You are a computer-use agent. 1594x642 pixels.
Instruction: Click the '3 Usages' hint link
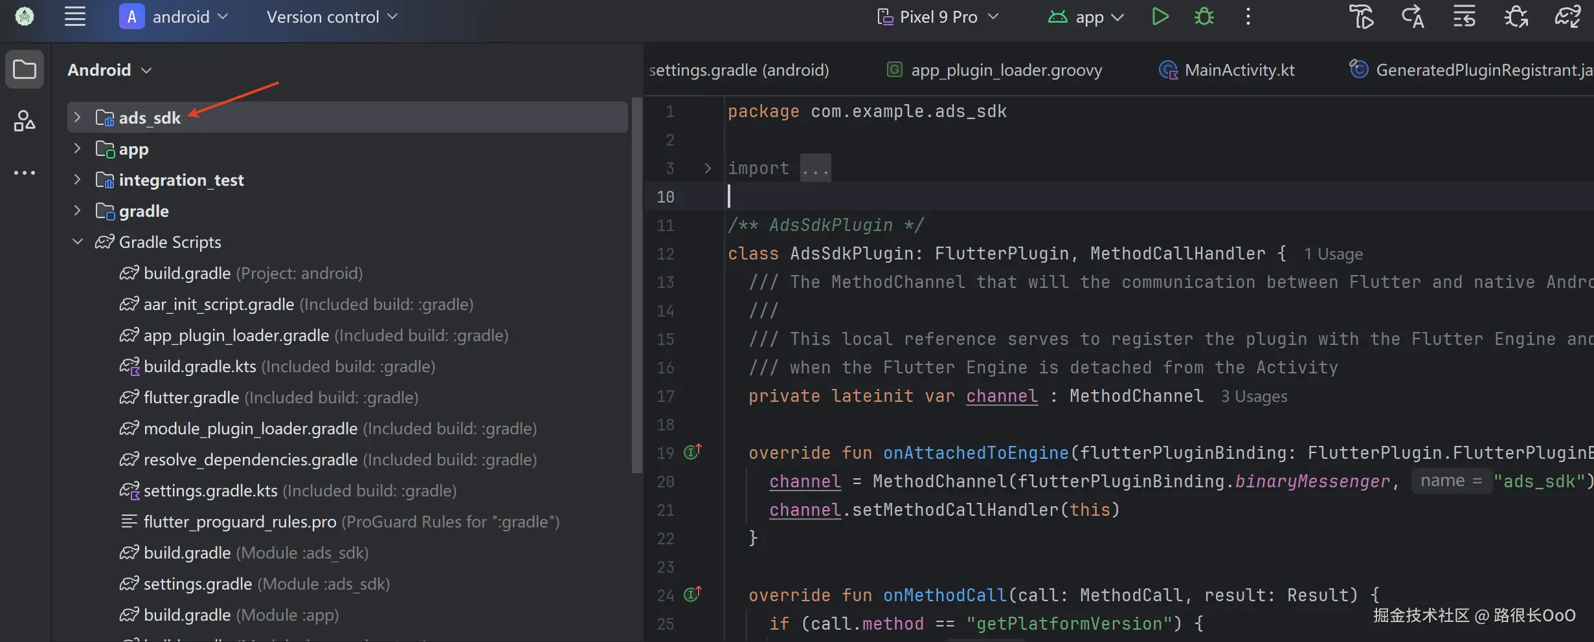(x=1254, y=397)
